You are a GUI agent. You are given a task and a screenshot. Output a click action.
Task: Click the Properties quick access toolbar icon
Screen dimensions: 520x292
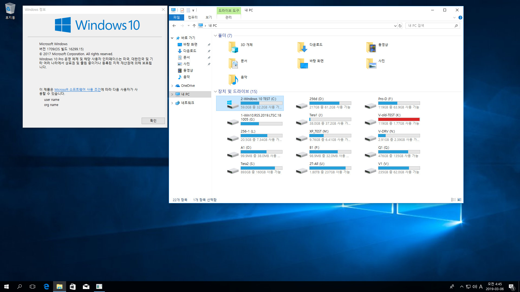click(182, 10)
